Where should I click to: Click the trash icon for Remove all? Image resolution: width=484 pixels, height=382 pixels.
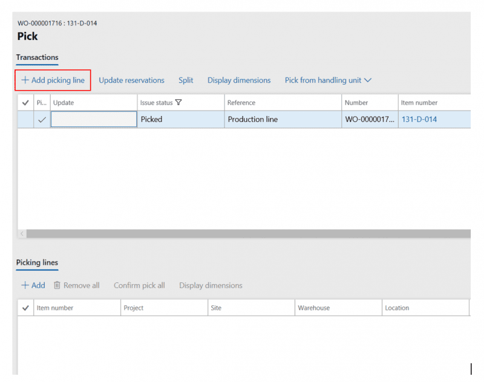tap(57, 285)
